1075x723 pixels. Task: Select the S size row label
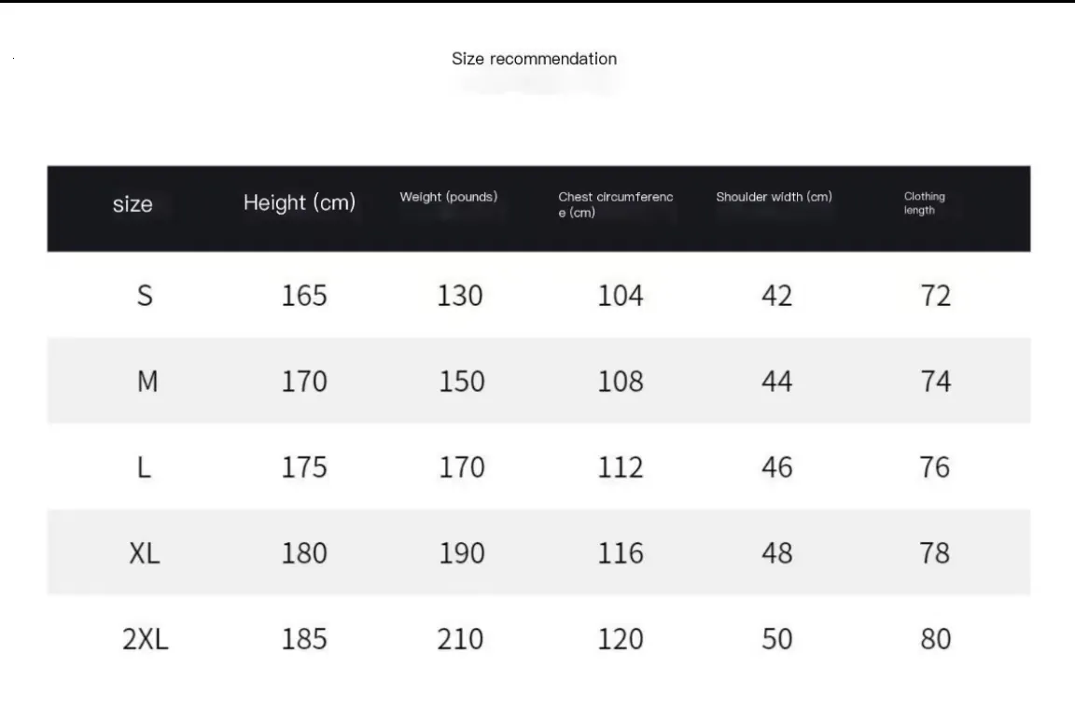click(145, 296)
